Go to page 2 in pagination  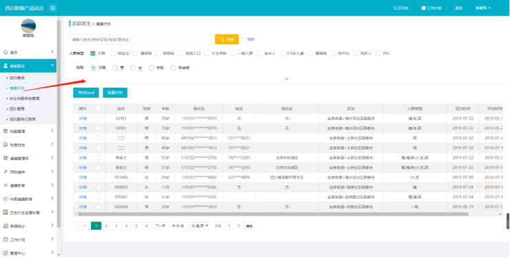click(x=106, y=226)
